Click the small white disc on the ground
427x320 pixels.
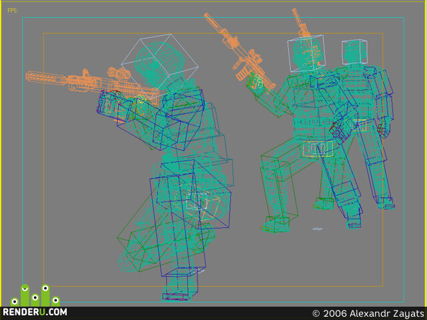click(318, 229)
